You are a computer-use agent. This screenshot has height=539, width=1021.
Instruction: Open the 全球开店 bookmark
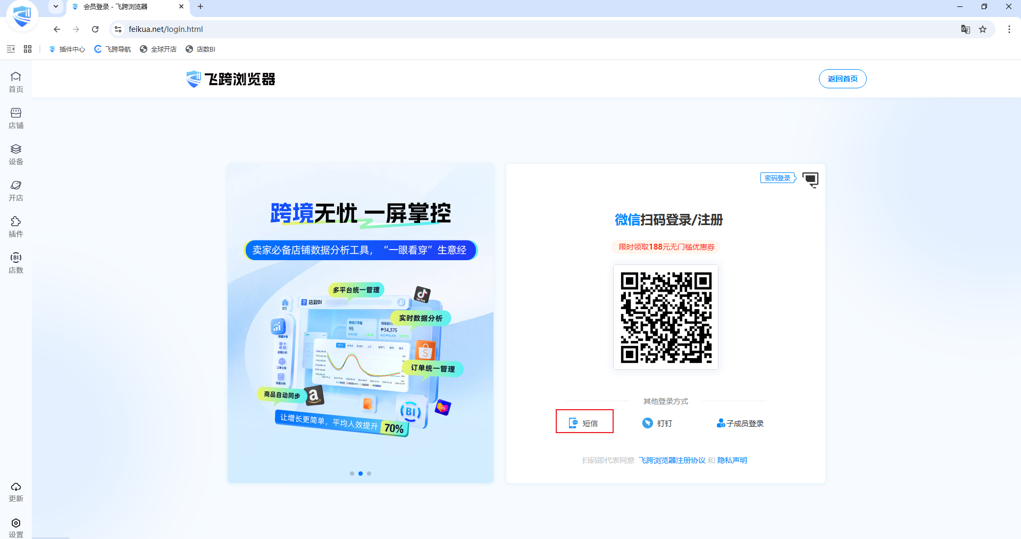158,49
